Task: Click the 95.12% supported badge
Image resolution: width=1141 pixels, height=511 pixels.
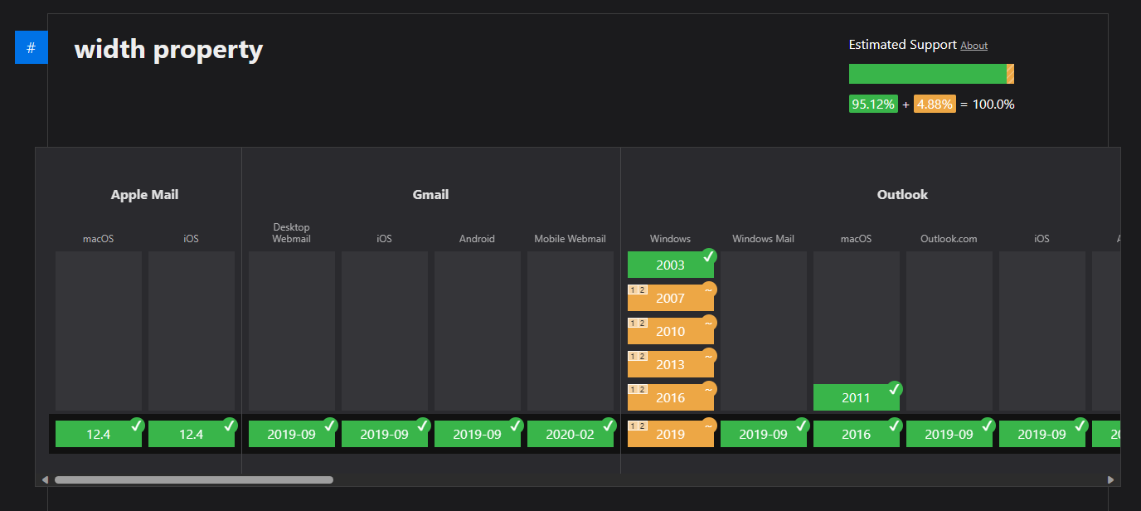Action: pos(873,105)
